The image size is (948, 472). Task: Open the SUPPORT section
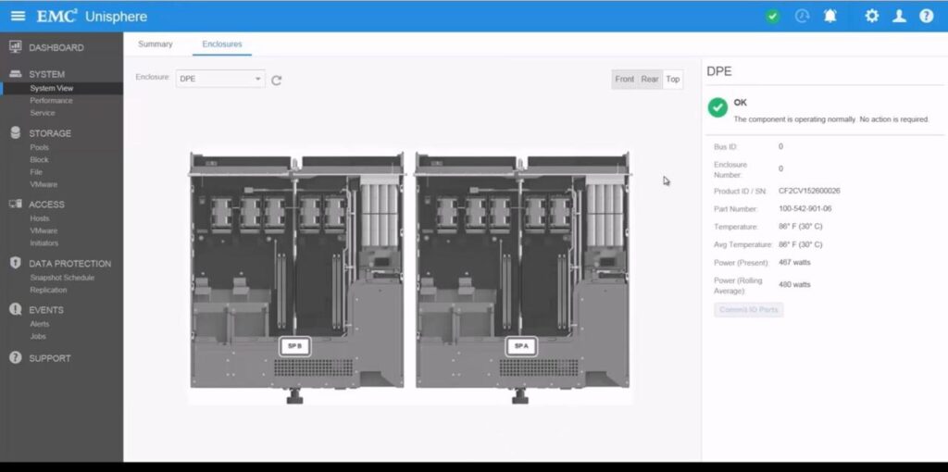pyautogui.click(x=50, y=358)
